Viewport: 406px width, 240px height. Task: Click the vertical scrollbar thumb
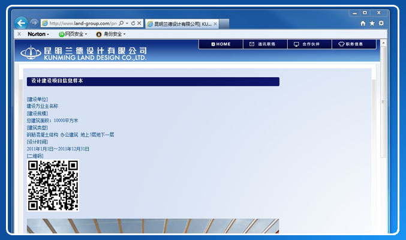tap(383, 102)
